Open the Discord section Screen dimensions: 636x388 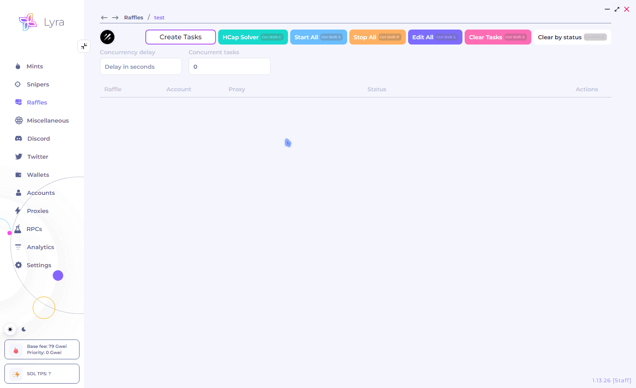[38, 138]
